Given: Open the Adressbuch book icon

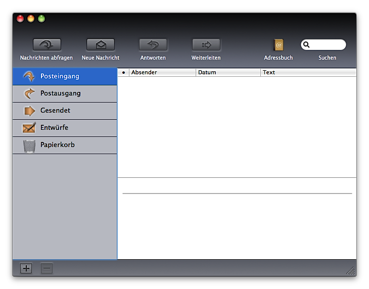Looking at the screenshot, I should [279, 44].
